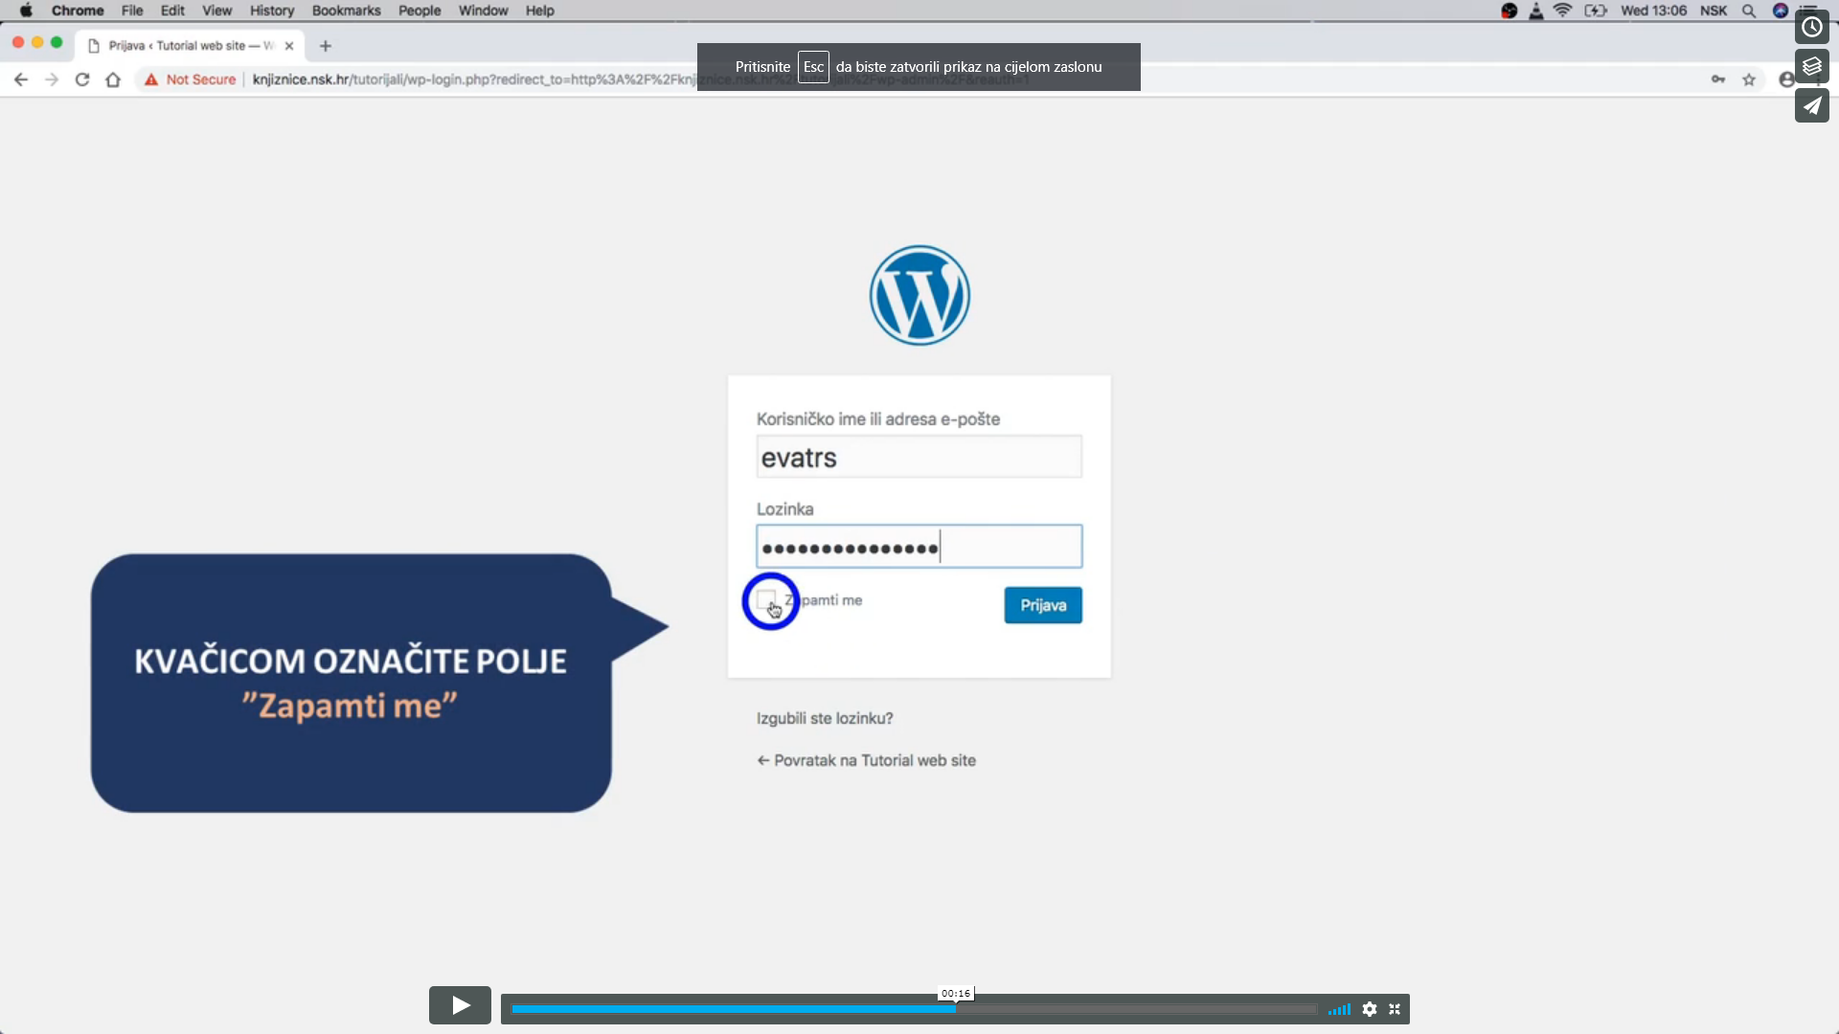This screenshot has height=1034, width=1839.
Task: Go to the browser home page
Action: tap(113, 79)
